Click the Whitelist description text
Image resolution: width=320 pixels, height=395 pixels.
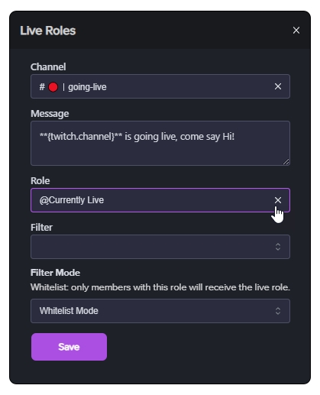pyautogui.click(x=160, y=287)
